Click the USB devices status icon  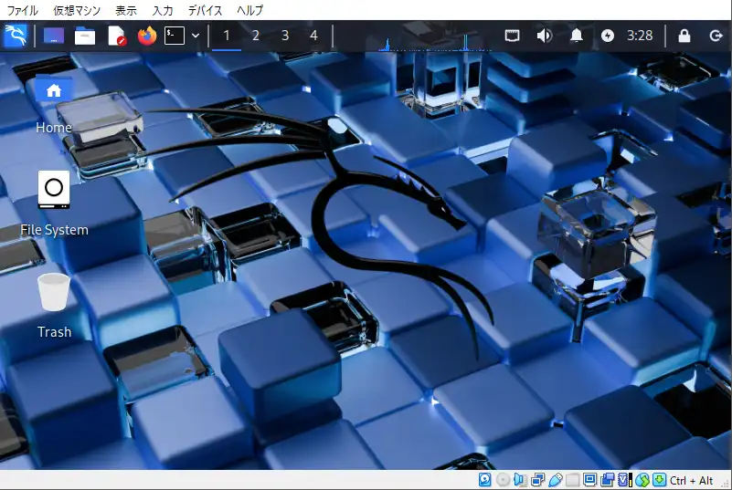click(x=555, y=480)
